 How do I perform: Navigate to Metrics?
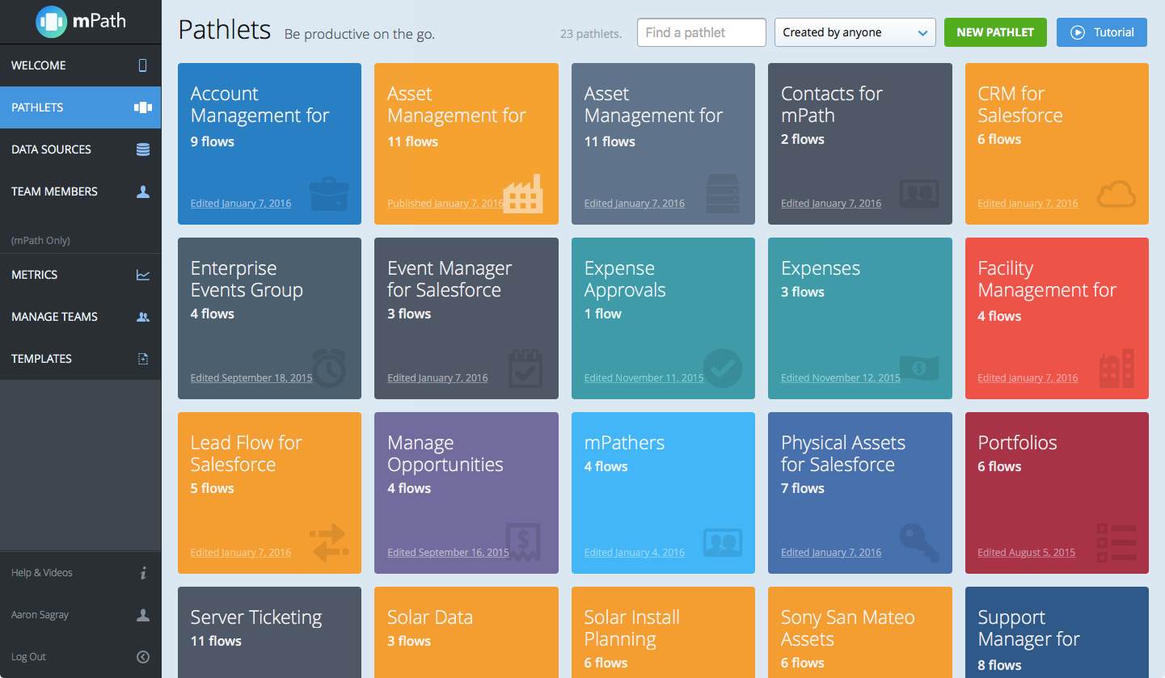click(x=81, y=275)
